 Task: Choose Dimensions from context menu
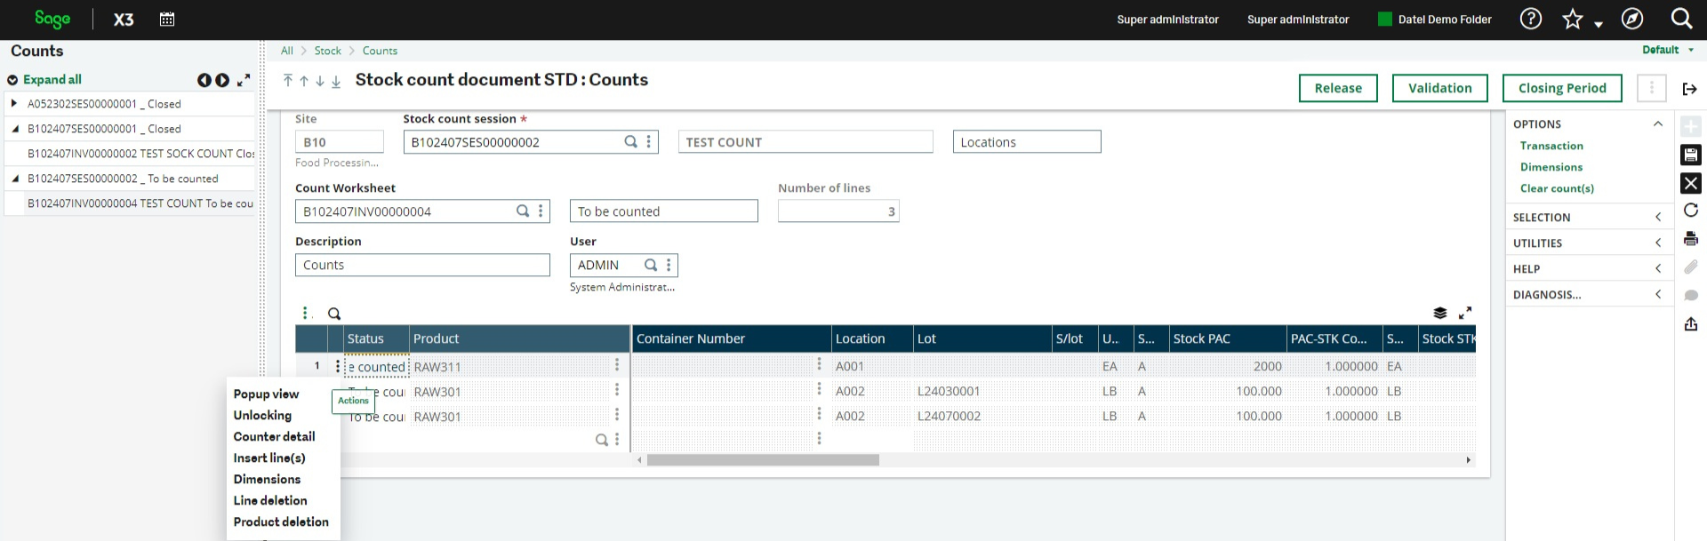(267, 479)
